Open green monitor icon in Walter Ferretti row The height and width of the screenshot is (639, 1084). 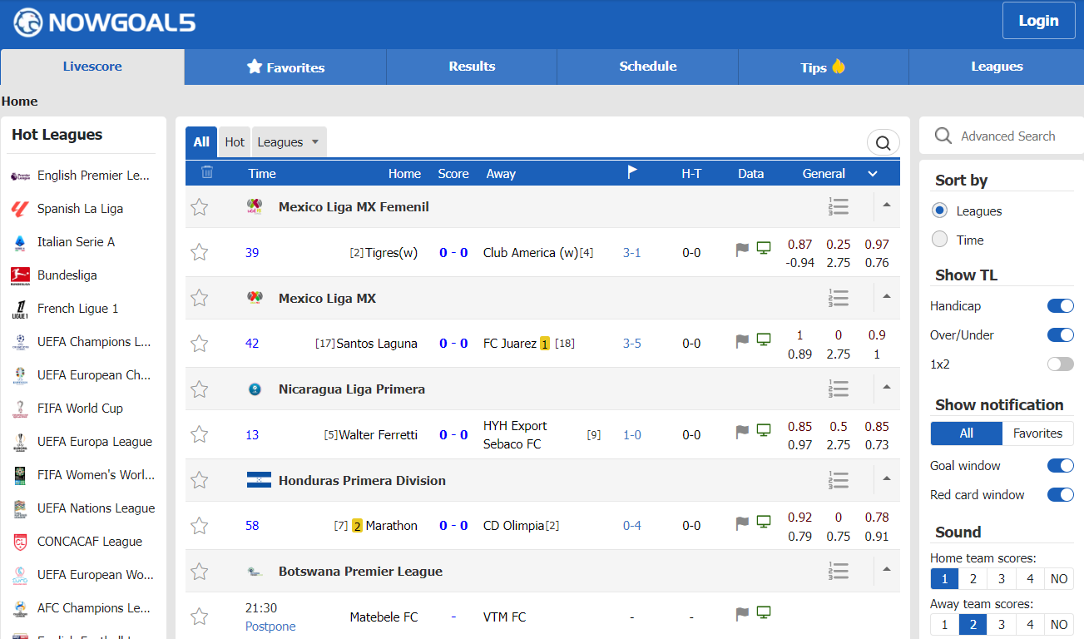tap(764, 430)
